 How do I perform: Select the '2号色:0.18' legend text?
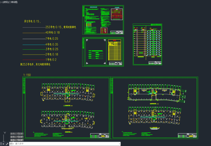52,55
